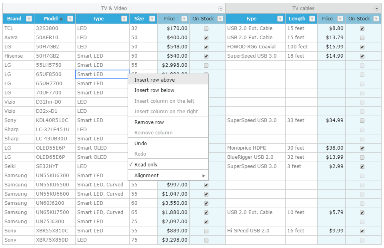Screen dimensions: 384x248
Task: Open Alignment submenu in context menu
Action: tap(168, 175)
